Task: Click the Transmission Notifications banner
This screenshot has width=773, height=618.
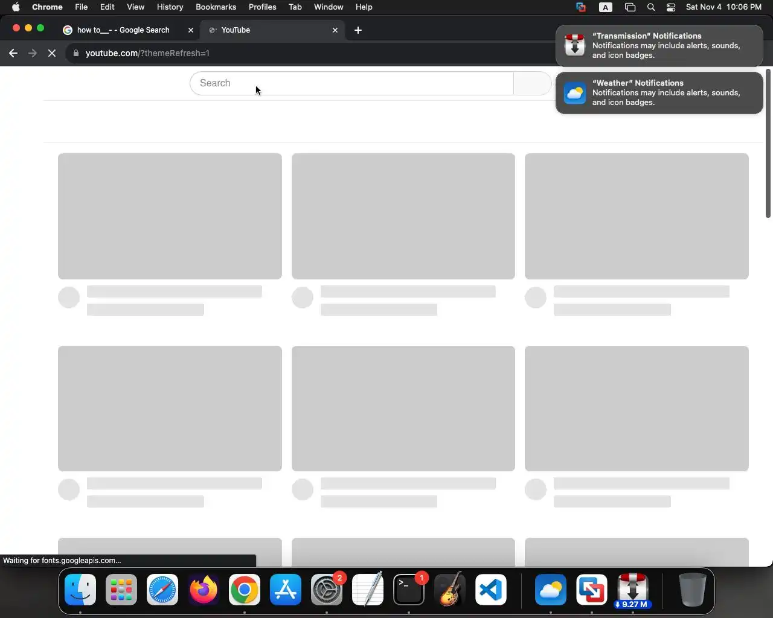Action: 659,46
